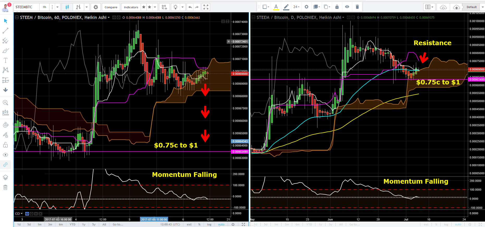Open chart properties gear in top toolbar
485x227 pixels.
pyautogui.click(x=96, y=7)
